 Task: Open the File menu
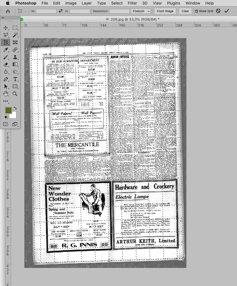pyautogui.click(x=45, y=3)
